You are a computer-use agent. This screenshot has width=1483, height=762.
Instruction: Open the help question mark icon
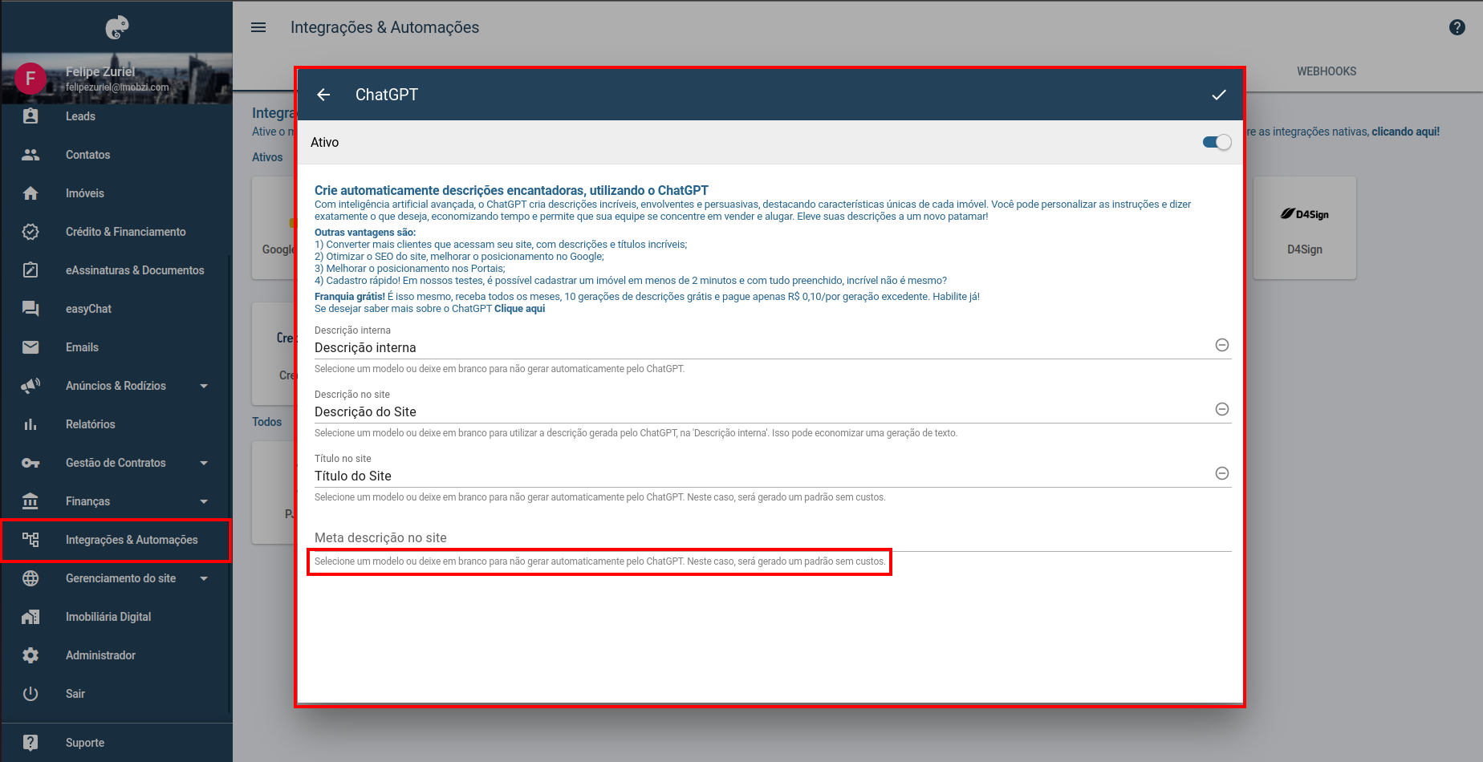1457,27
